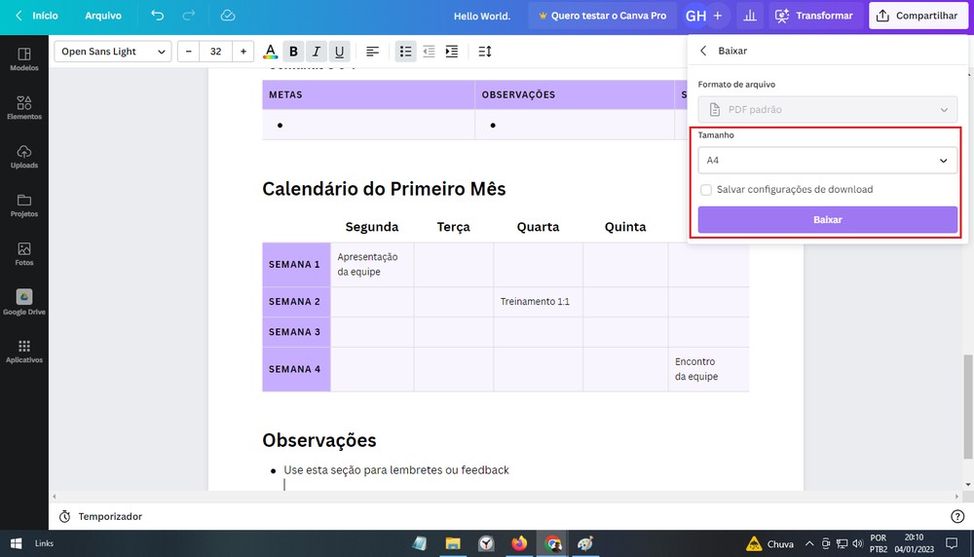Increase the indent level
974x557 pixels.
[x=452, y=52]
